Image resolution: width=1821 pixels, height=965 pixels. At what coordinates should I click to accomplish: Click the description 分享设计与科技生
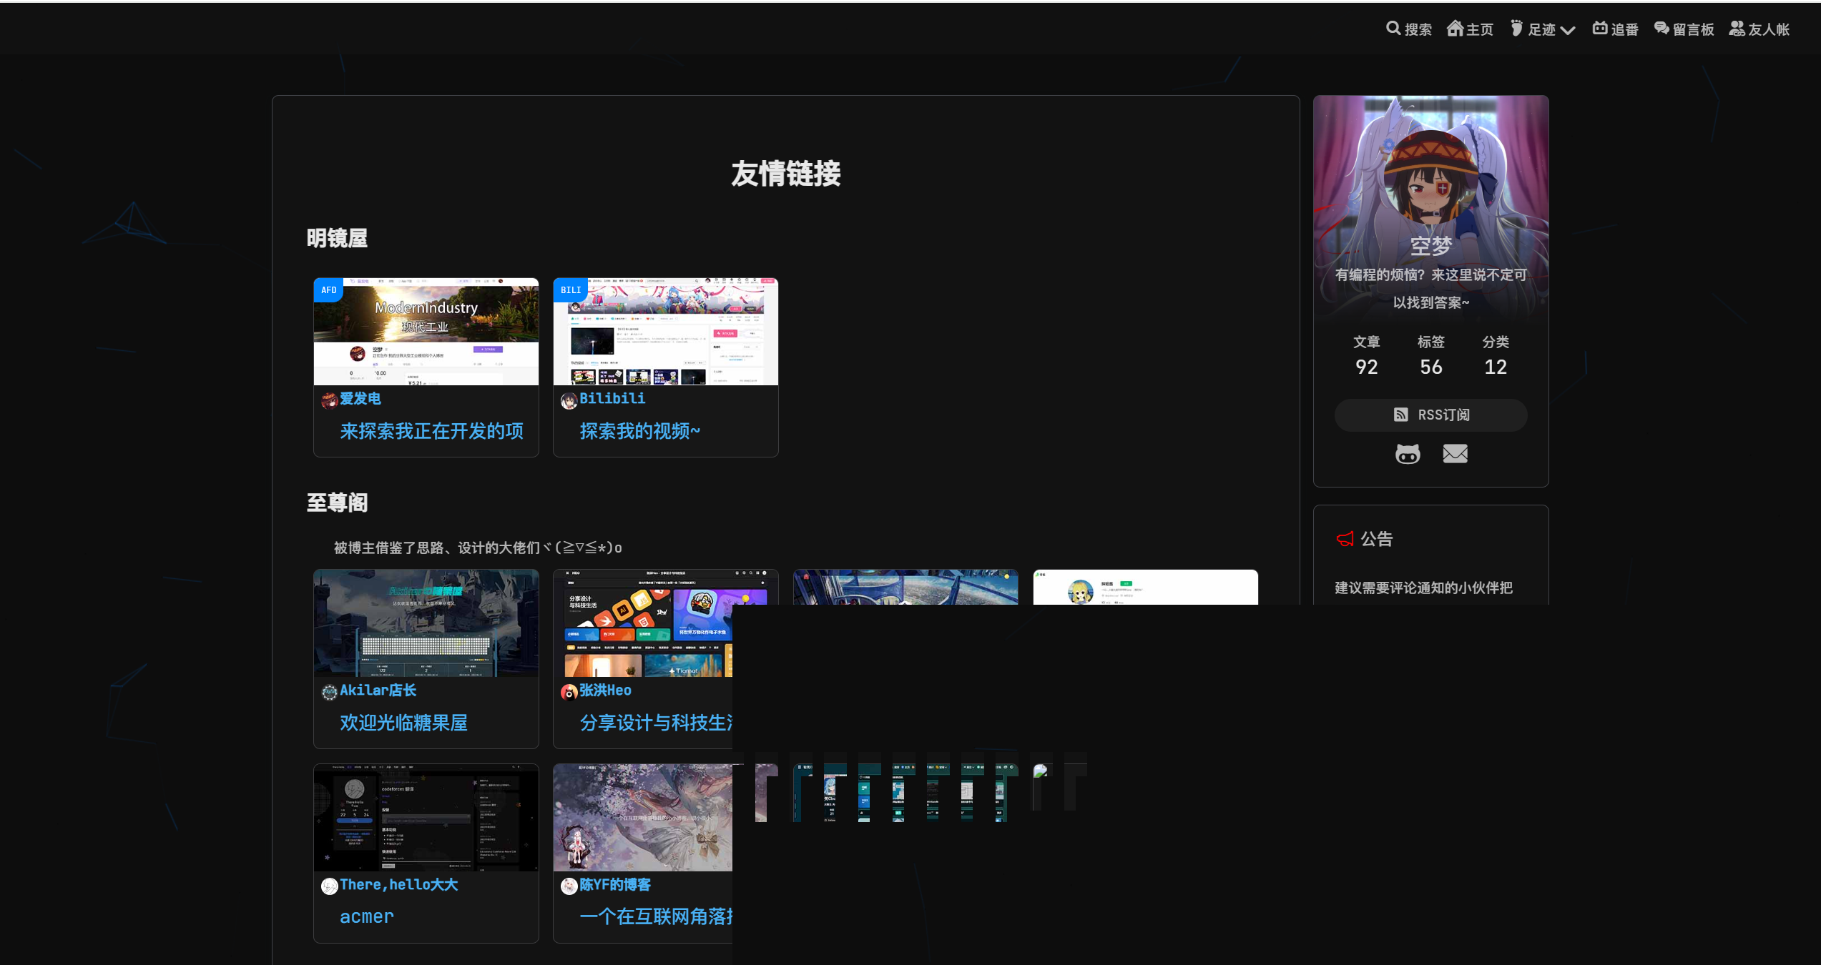point(656,723)
